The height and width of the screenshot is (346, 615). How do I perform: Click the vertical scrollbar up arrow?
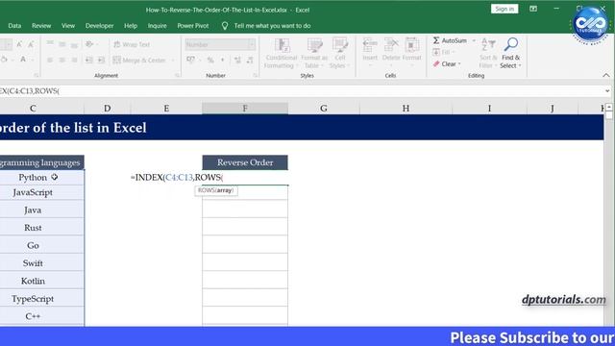608,107
